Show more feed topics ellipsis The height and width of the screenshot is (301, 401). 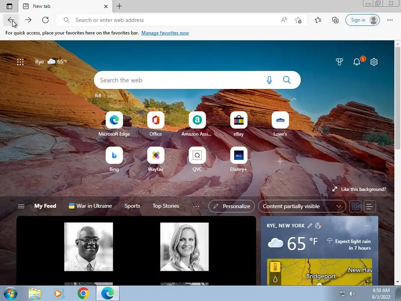click(196, 206)
